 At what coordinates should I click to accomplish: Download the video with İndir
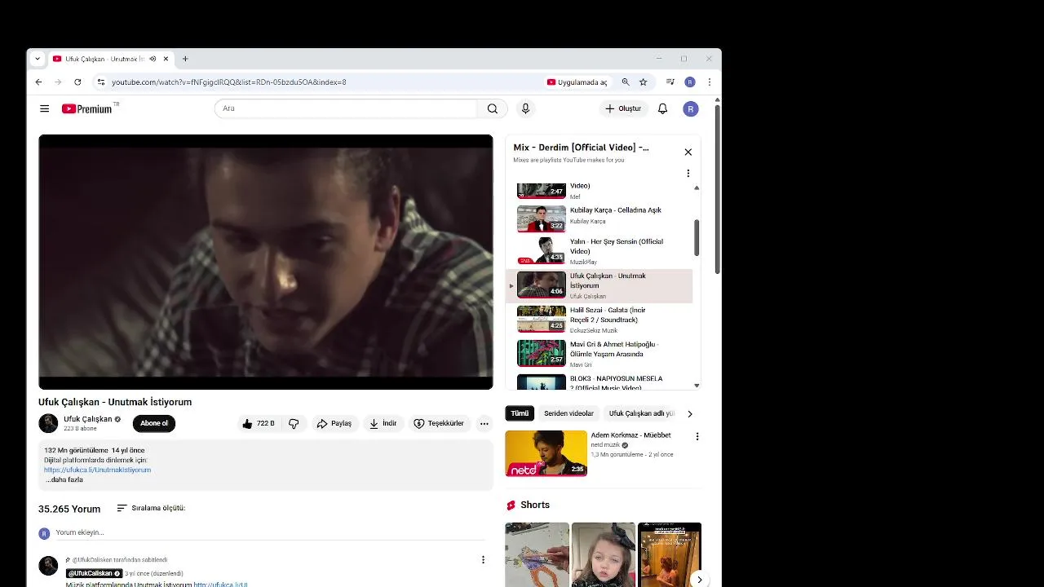click(x=383, y=423)
